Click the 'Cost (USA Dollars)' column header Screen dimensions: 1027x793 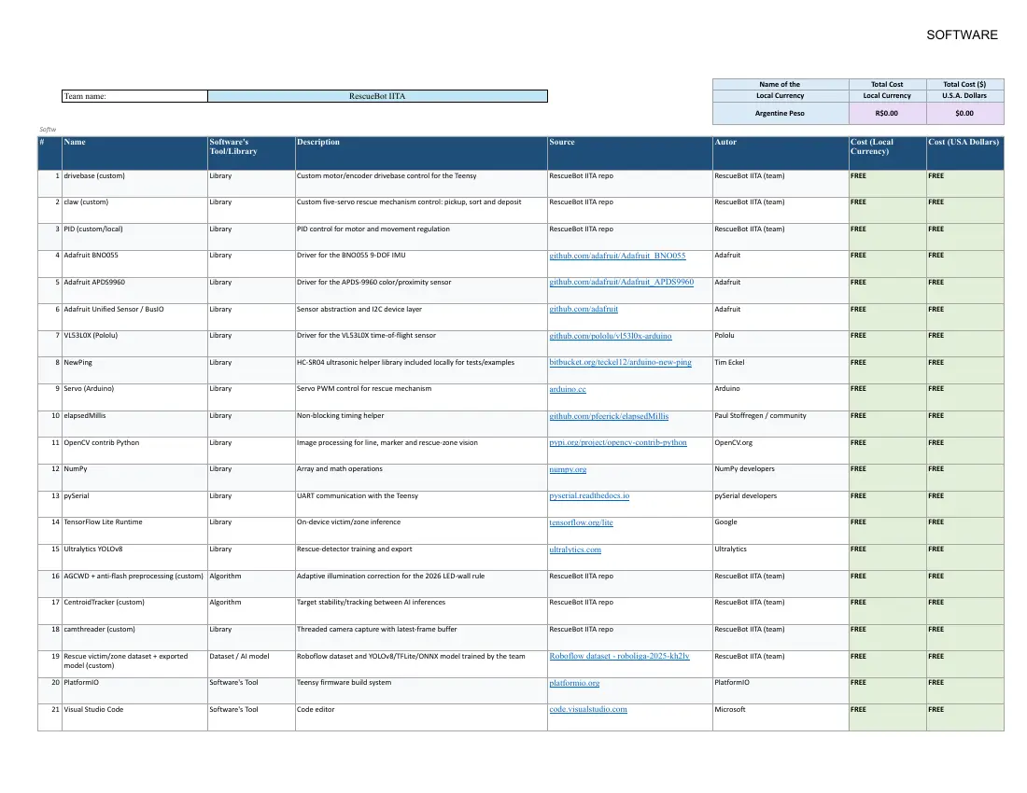(x=964, y=153)
